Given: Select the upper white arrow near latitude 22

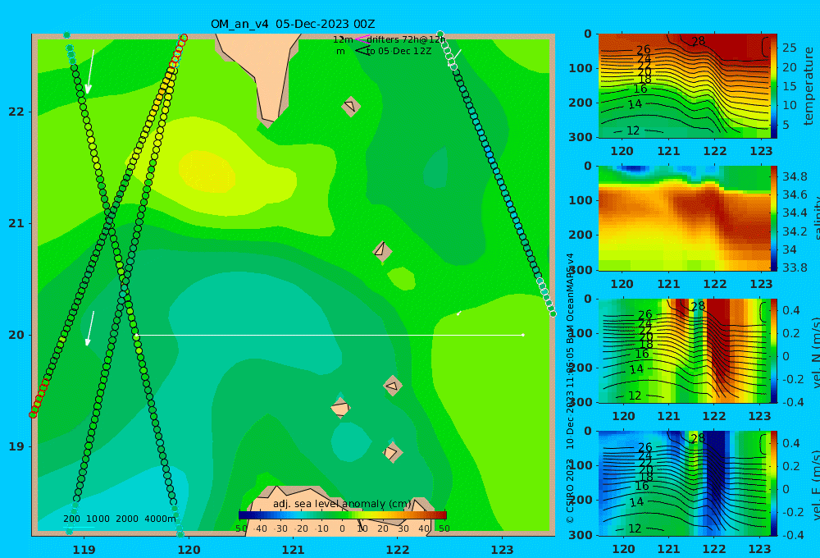Looking at the screenshot, I should [90, 72].
